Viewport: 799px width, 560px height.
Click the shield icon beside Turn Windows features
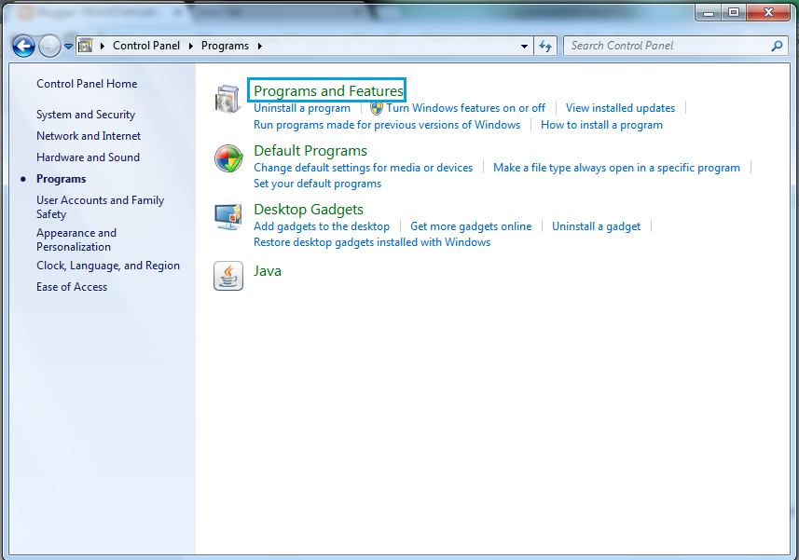(376, 108)
